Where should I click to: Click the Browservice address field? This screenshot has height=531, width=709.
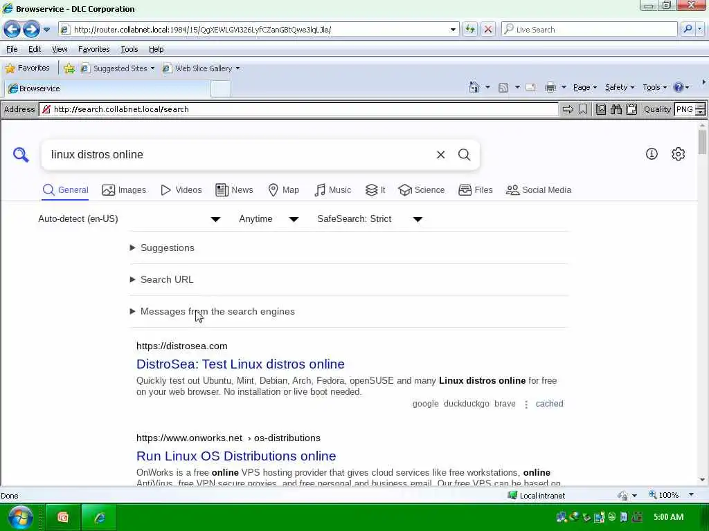click(x=299, y=109)
